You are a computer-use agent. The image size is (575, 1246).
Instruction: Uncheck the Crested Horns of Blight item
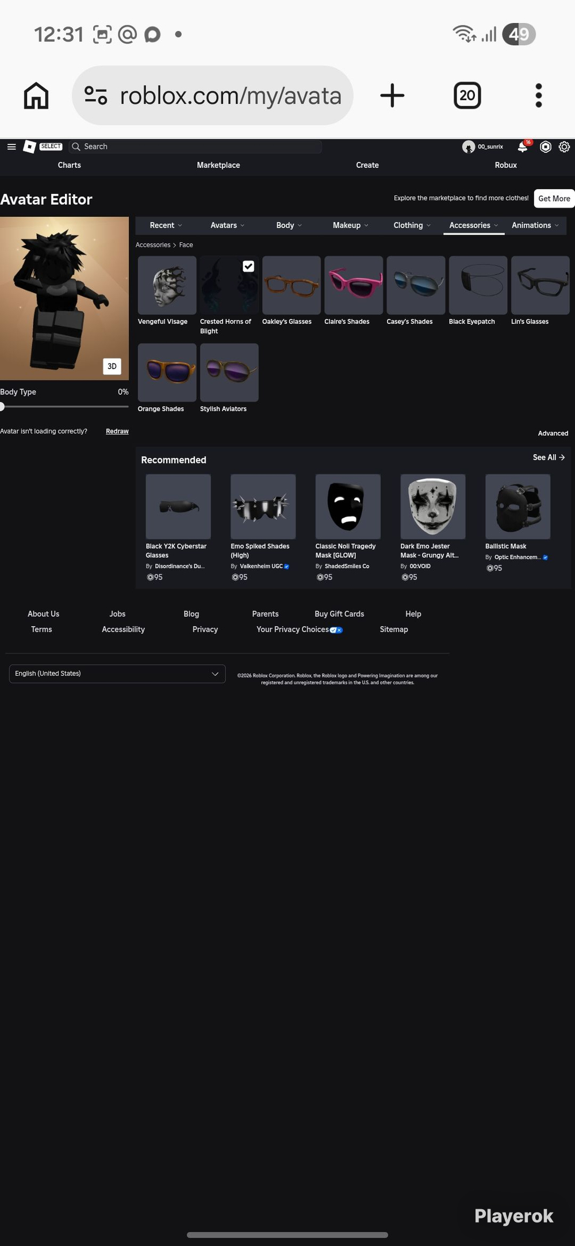(x=248, y=266)
